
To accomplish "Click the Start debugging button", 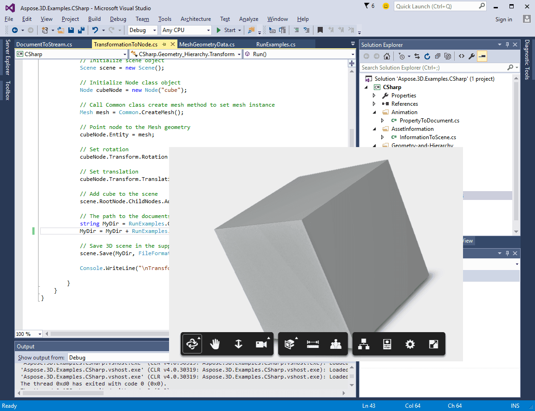I will [x=226, y=30].
